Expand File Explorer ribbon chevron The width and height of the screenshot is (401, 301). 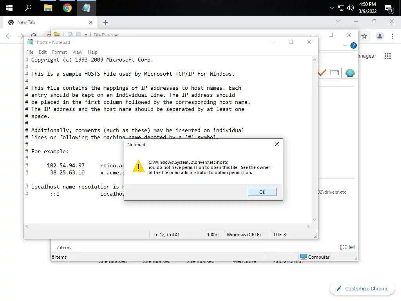pos(345,45)
